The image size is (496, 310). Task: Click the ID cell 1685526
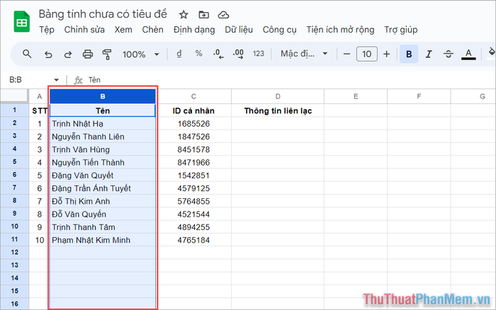point(193,124)
